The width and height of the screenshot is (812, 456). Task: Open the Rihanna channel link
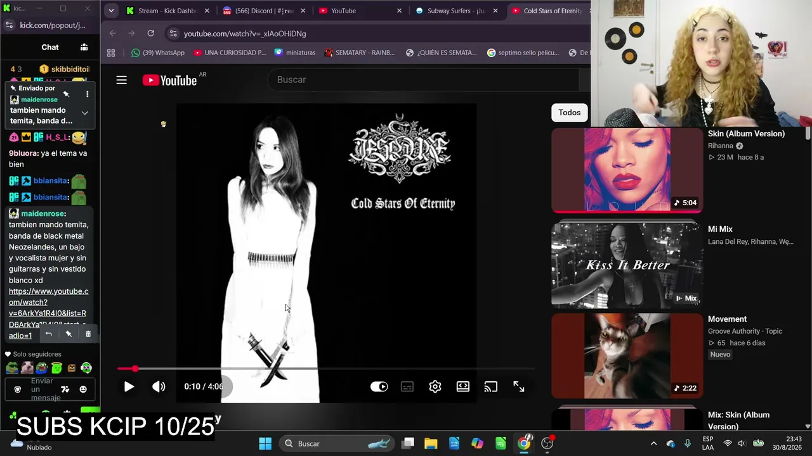click(x=721, y=146)
